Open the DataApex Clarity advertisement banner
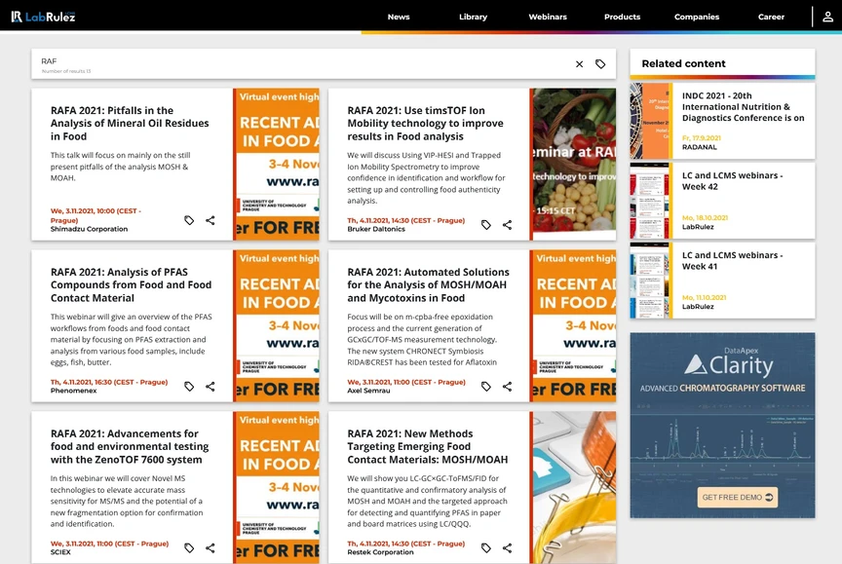The image size is (842, 564). coord(722,426)
